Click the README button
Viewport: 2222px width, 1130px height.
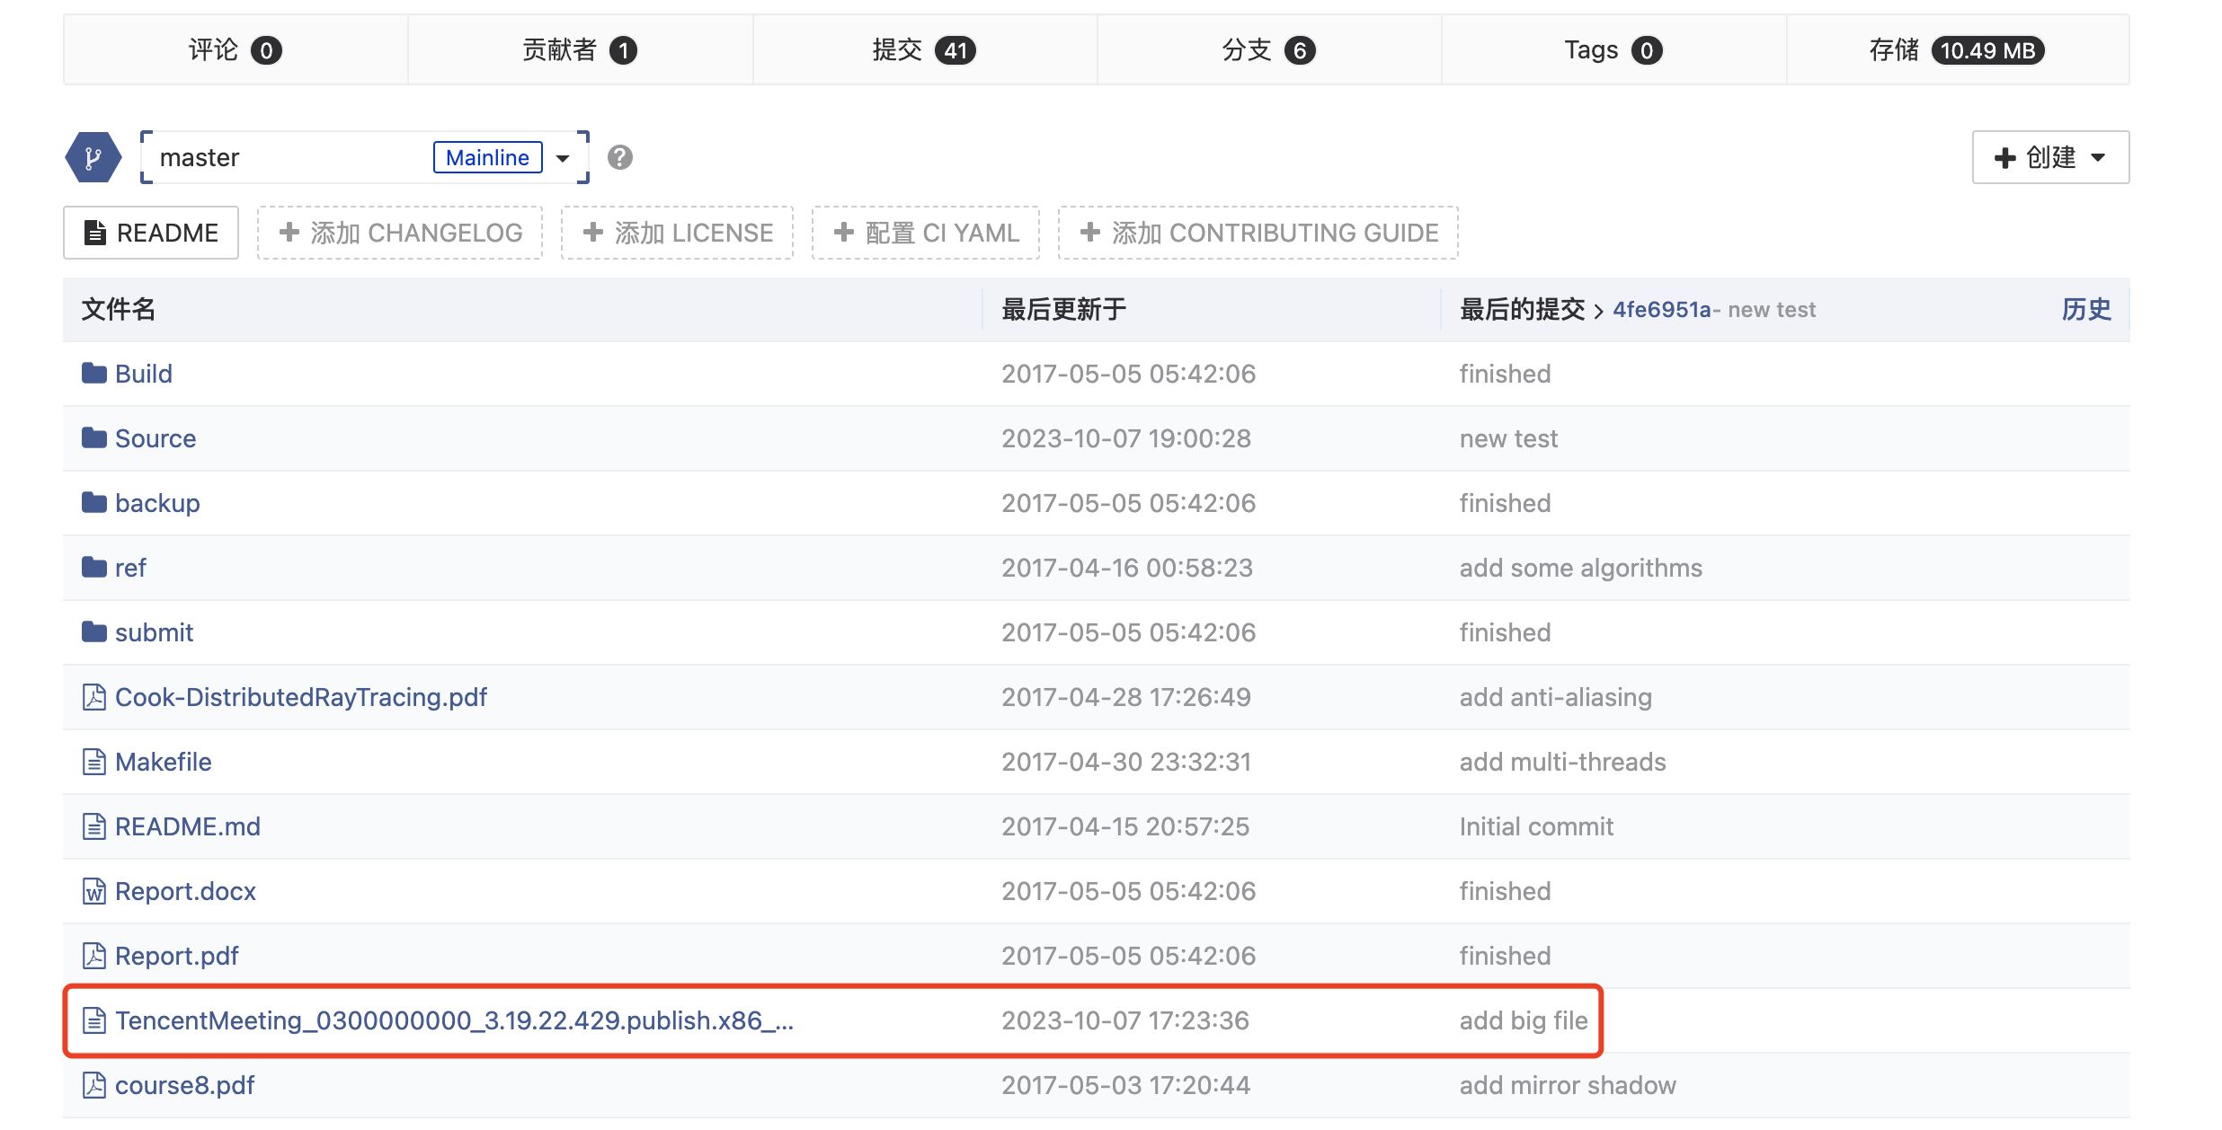coord(151,233)
